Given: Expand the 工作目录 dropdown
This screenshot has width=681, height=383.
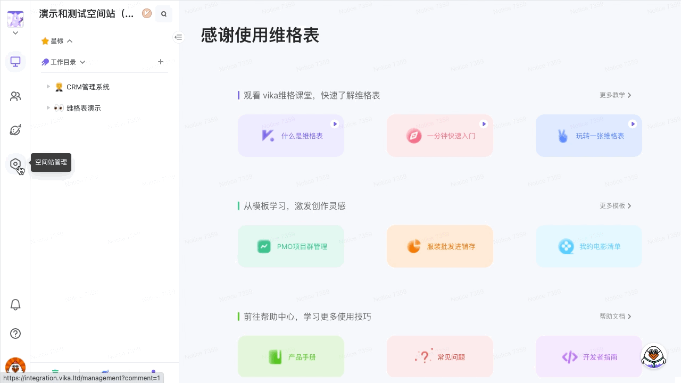Looking at the screenshot, I should (x=82, y=62).
